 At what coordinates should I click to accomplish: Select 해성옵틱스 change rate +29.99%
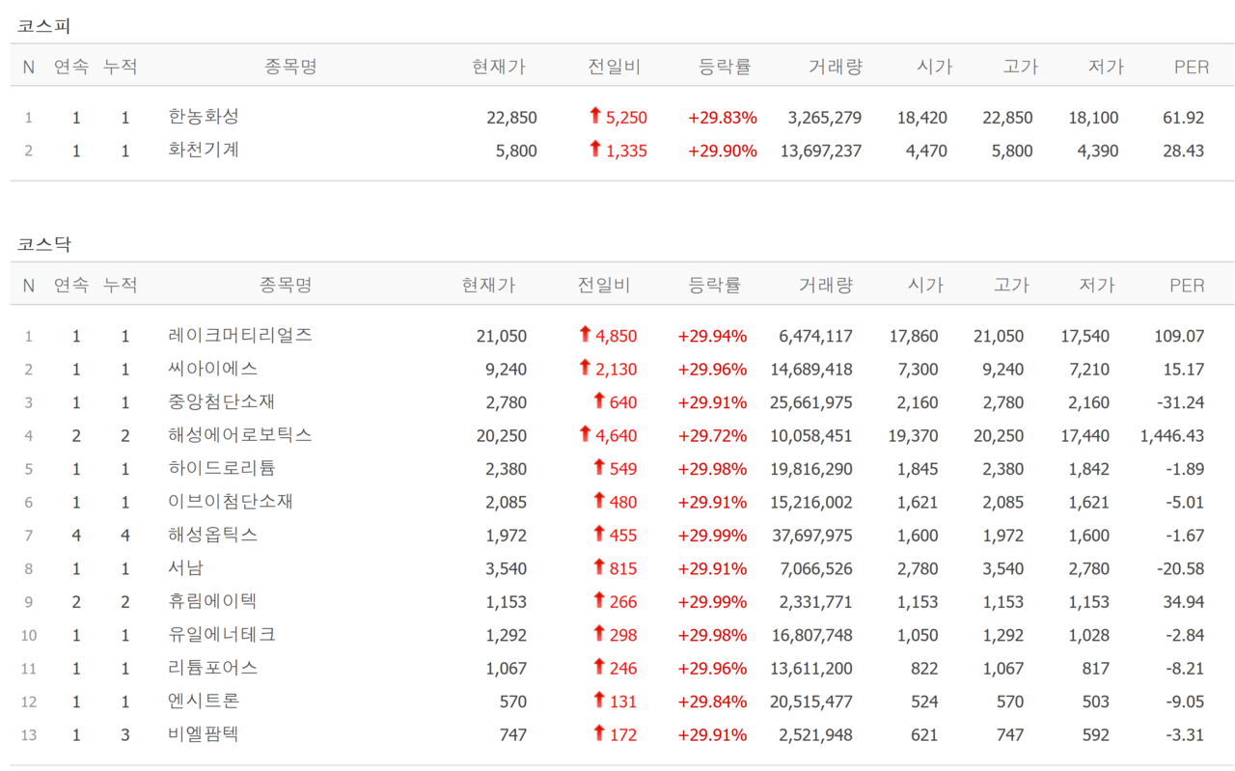point(713,536)
